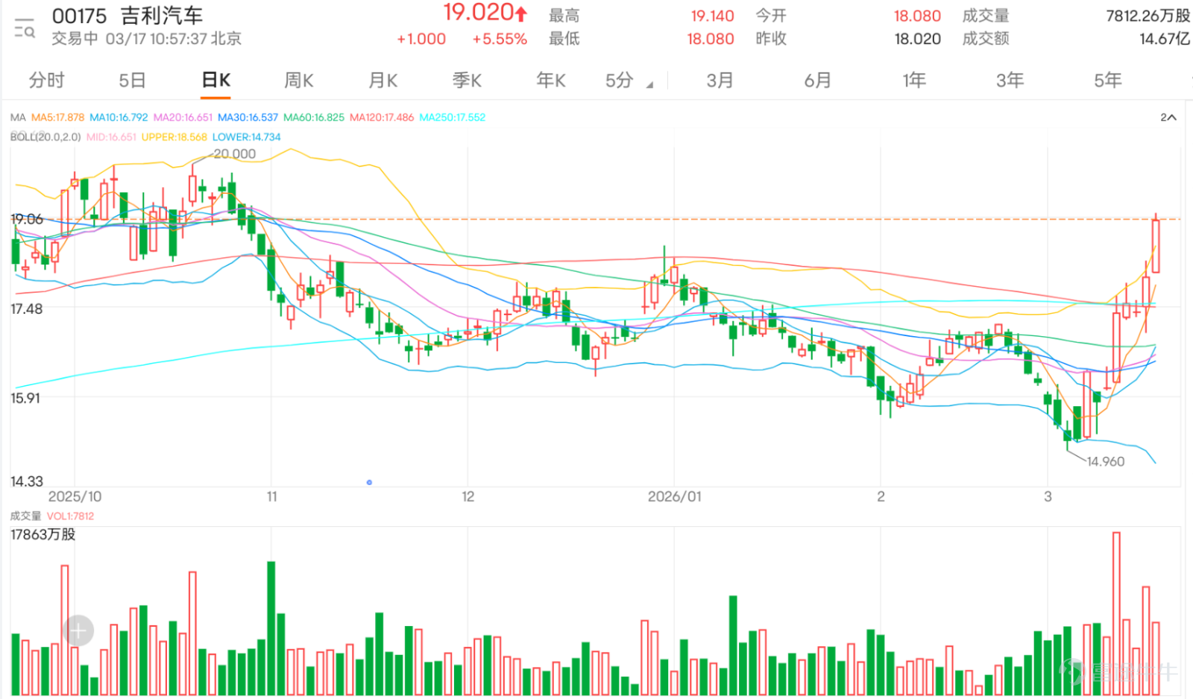Click the MA10:16.792 legend value
This screenshot has width=1193, height=699.
click(x=119, y=117)
